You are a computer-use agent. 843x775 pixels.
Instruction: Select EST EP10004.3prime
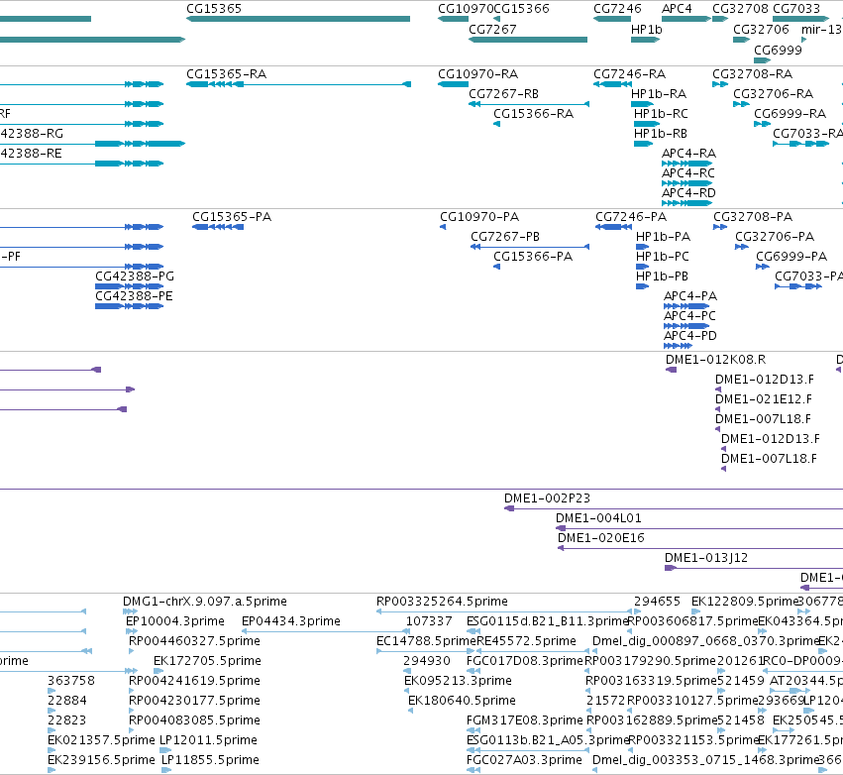(x=131, y=631)
